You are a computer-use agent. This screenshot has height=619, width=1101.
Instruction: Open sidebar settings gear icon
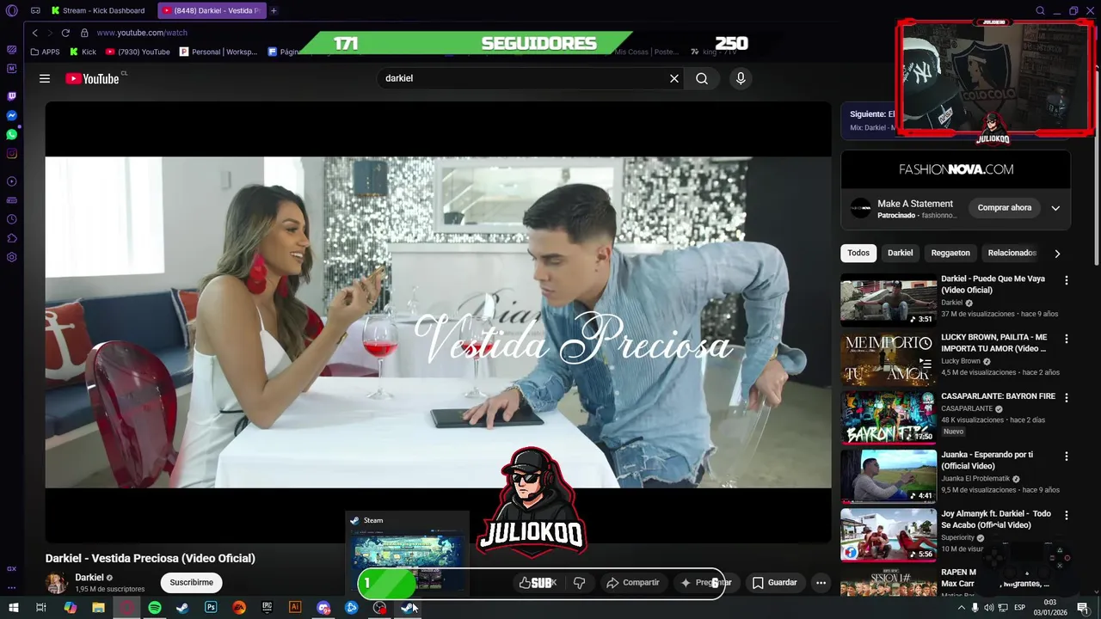(x=11, y=257)
